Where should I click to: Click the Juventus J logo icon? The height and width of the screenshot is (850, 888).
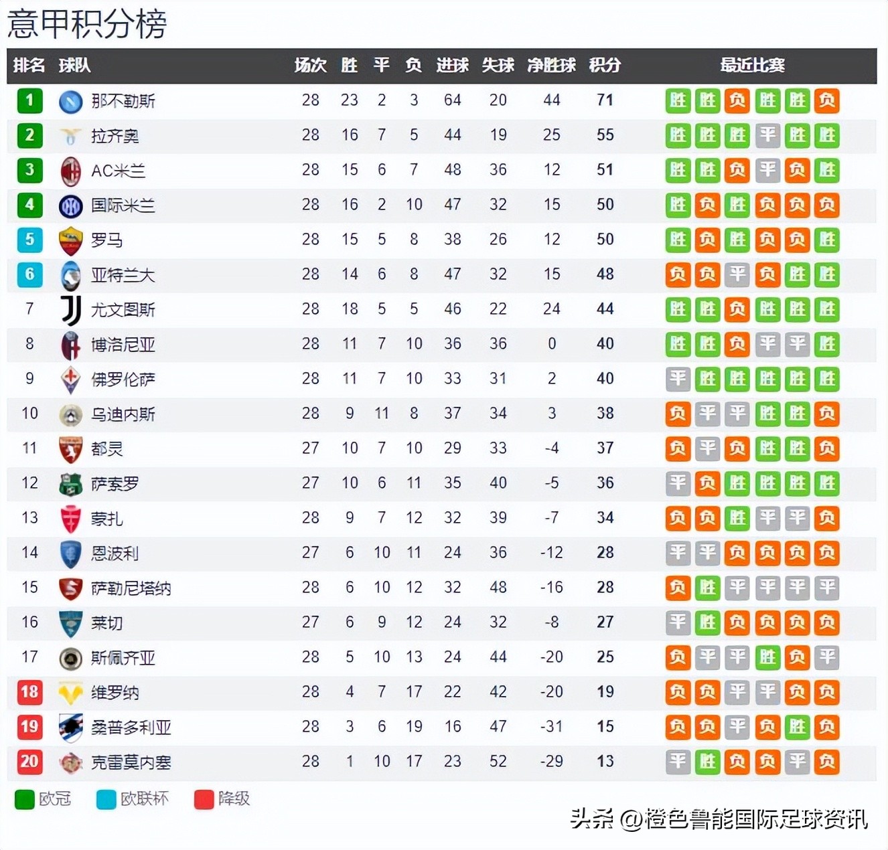coord(70,311)
